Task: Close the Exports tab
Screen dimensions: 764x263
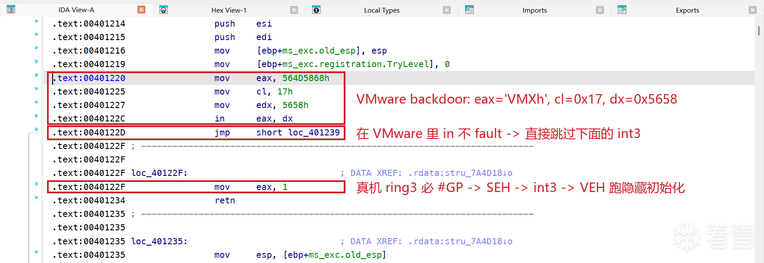Action: click(x=753, y=10)
